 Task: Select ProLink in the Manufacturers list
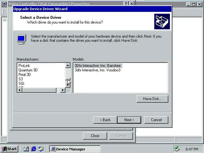pyautogui.click(x=24, y=66)
